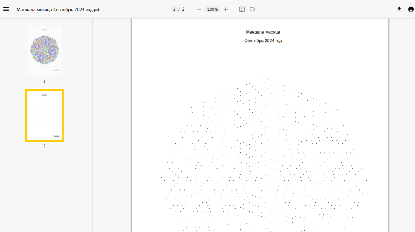Open page 1 colored mandala thumbnail
The height and width of the screenshot is (232, 415).
pos(44,50)
